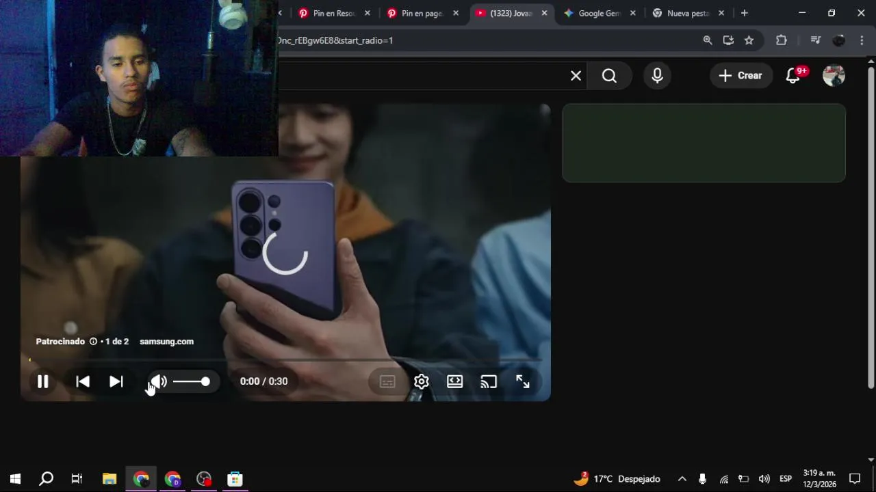Open the system volume tray icon

click(x=764, y=479)
